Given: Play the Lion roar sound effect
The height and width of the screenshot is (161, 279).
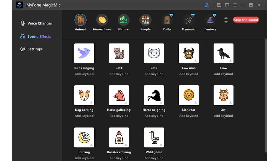Looking at the screenshot, I should pos(189,95).
